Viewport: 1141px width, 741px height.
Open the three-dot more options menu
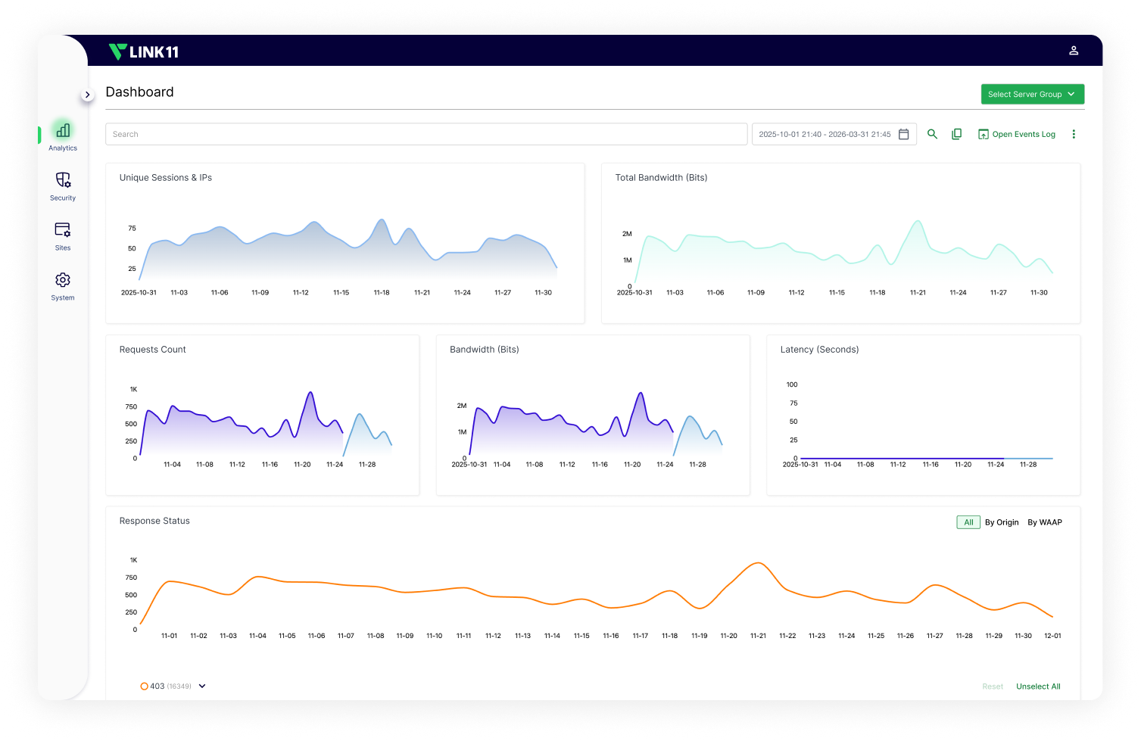pos(1073,134)
